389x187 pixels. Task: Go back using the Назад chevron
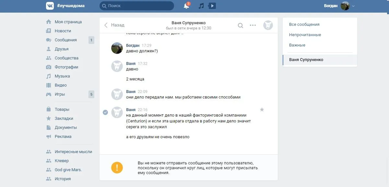tap(106, 25)
